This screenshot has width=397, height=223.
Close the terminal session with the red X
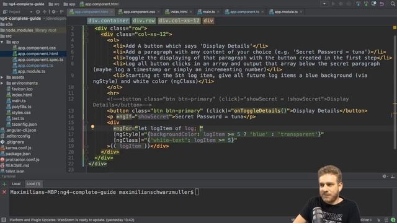coord(4,192)
